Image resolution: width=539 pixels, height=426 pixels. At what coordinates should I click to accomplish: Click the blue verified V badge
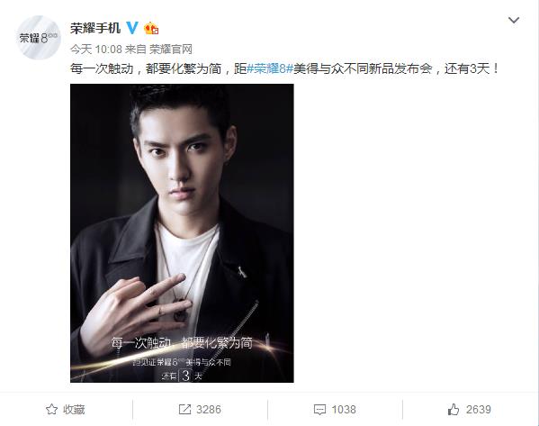coord(132,28)
